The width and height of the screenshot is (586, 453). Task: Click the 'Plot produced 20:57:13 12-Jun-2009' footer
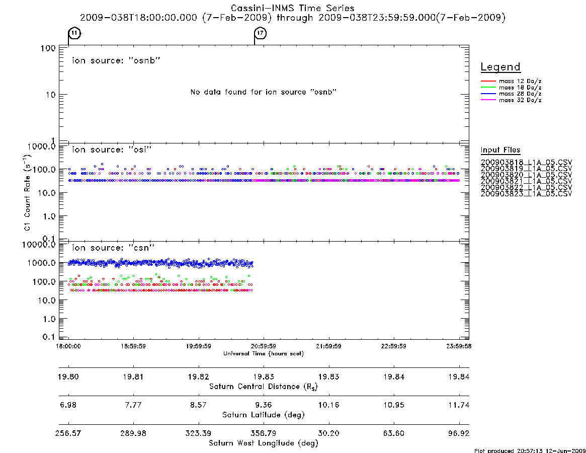pyautogui.click(x=530, y=450)
